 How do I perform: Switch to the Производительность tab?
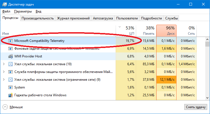(x=38, y=18)
